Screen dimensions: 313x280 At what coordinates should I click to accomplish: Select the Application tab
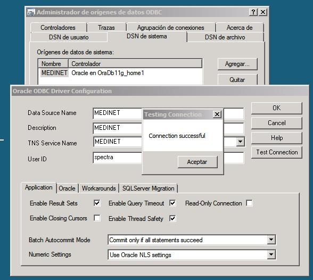tap(39, 187)
